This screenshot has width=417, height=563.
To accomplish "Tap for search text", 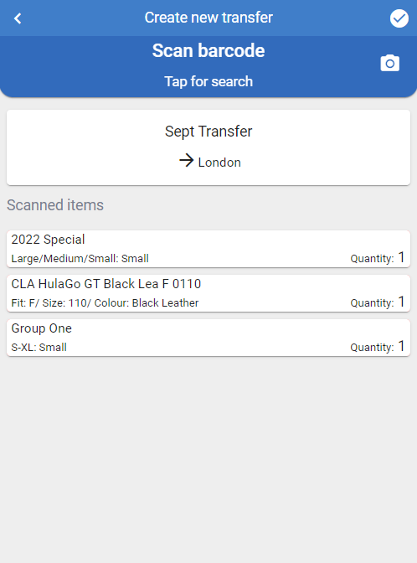I will 208,81.
